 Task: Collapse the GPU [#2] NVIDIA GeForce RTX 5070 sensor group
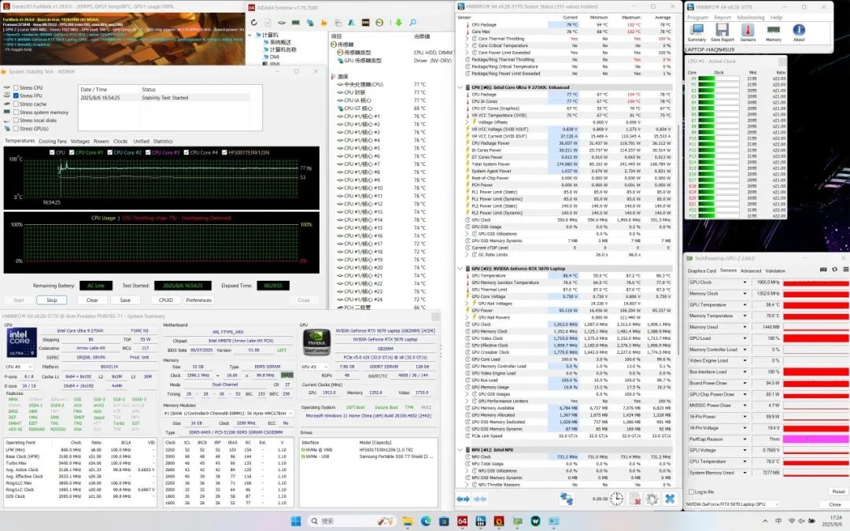460,269
